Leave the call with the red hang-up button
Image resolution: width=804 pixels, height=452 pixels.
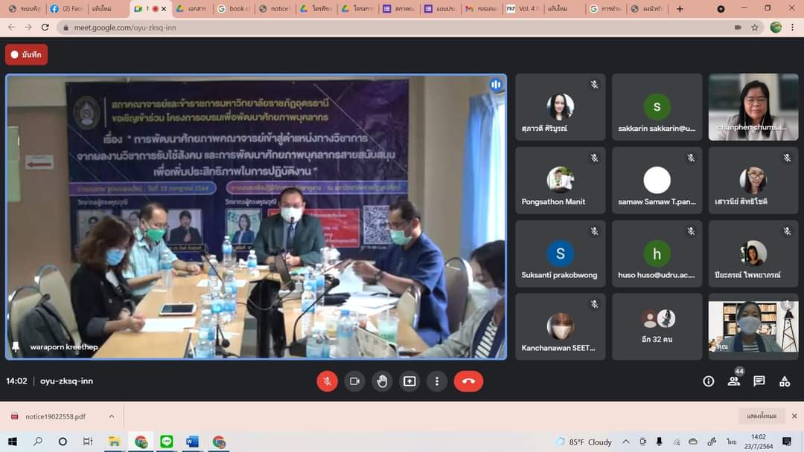(468, 381)
